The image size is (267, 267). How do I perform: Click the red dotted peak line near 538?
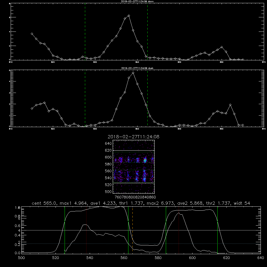point(86,230)
